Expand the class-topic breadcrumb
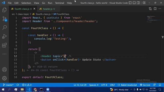The height and width of the screenshot is (92, 164). (x=23, y=14)
